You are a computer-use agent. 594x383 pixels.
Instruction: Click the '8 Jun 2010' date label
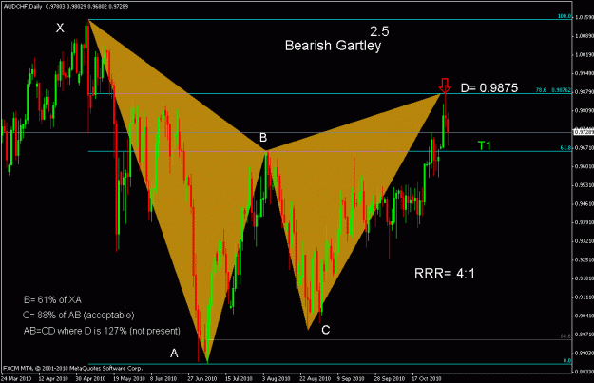click(x=163, y=379)
